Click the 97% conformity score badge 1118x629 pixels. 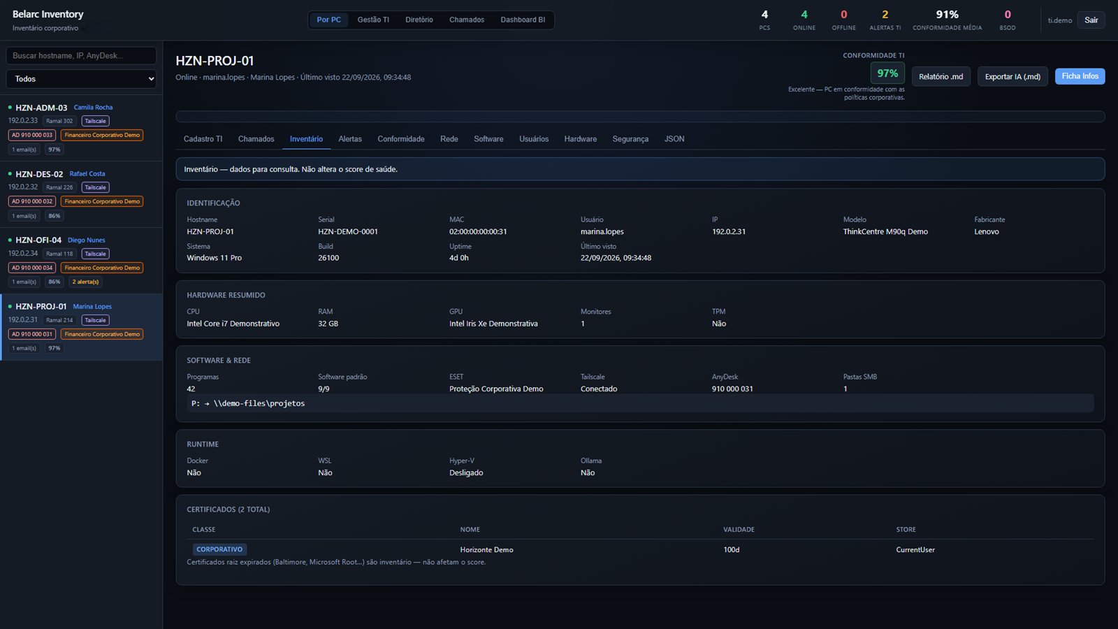click(x=887, y=73)
